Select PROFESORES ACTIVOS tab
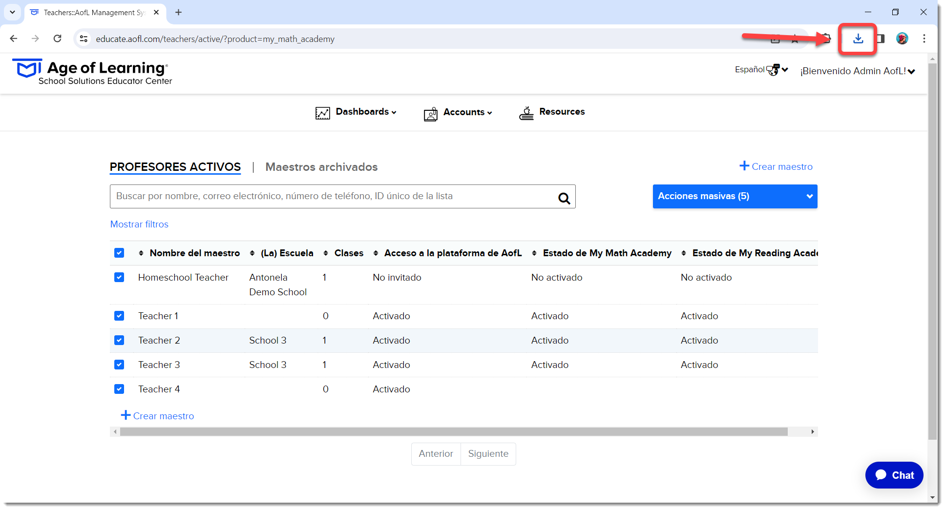945x510 pixels. coord(175,167)
